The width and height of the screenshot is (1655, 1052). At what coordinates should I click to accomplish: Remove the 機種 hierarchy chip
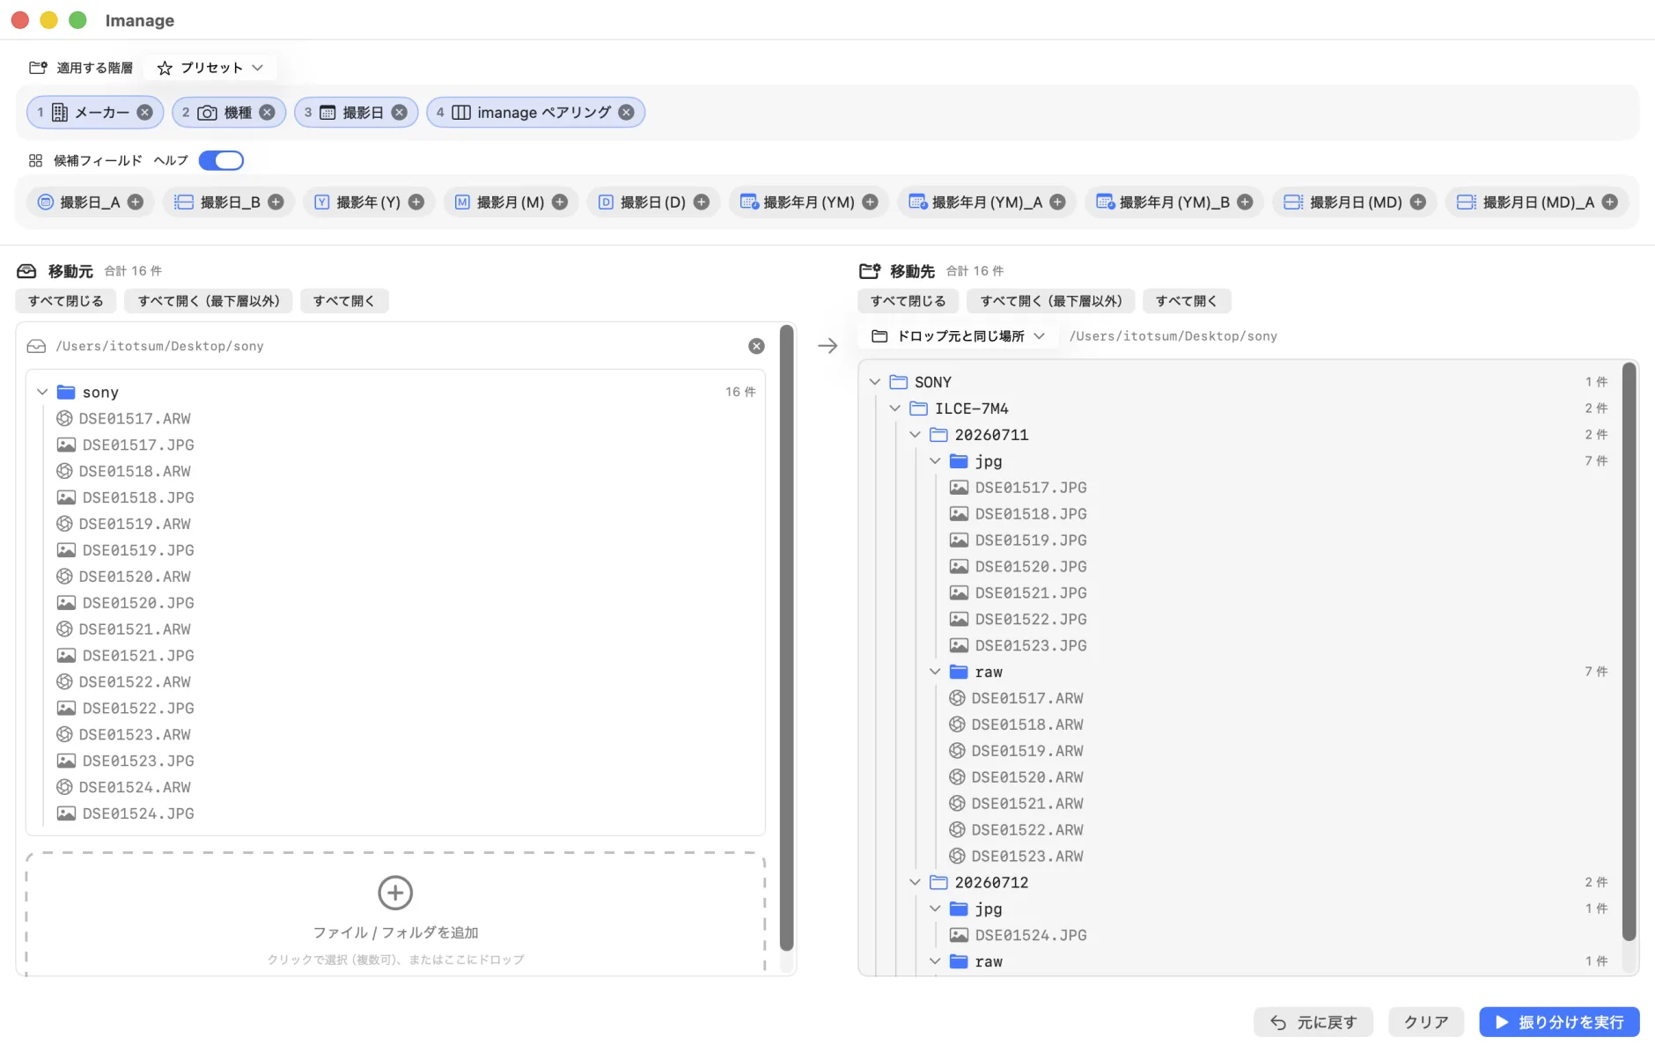[267, 113]
